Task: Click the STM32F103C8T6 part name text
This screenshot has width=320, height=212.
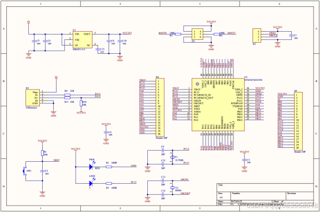Action: click(x=254, y=80)
